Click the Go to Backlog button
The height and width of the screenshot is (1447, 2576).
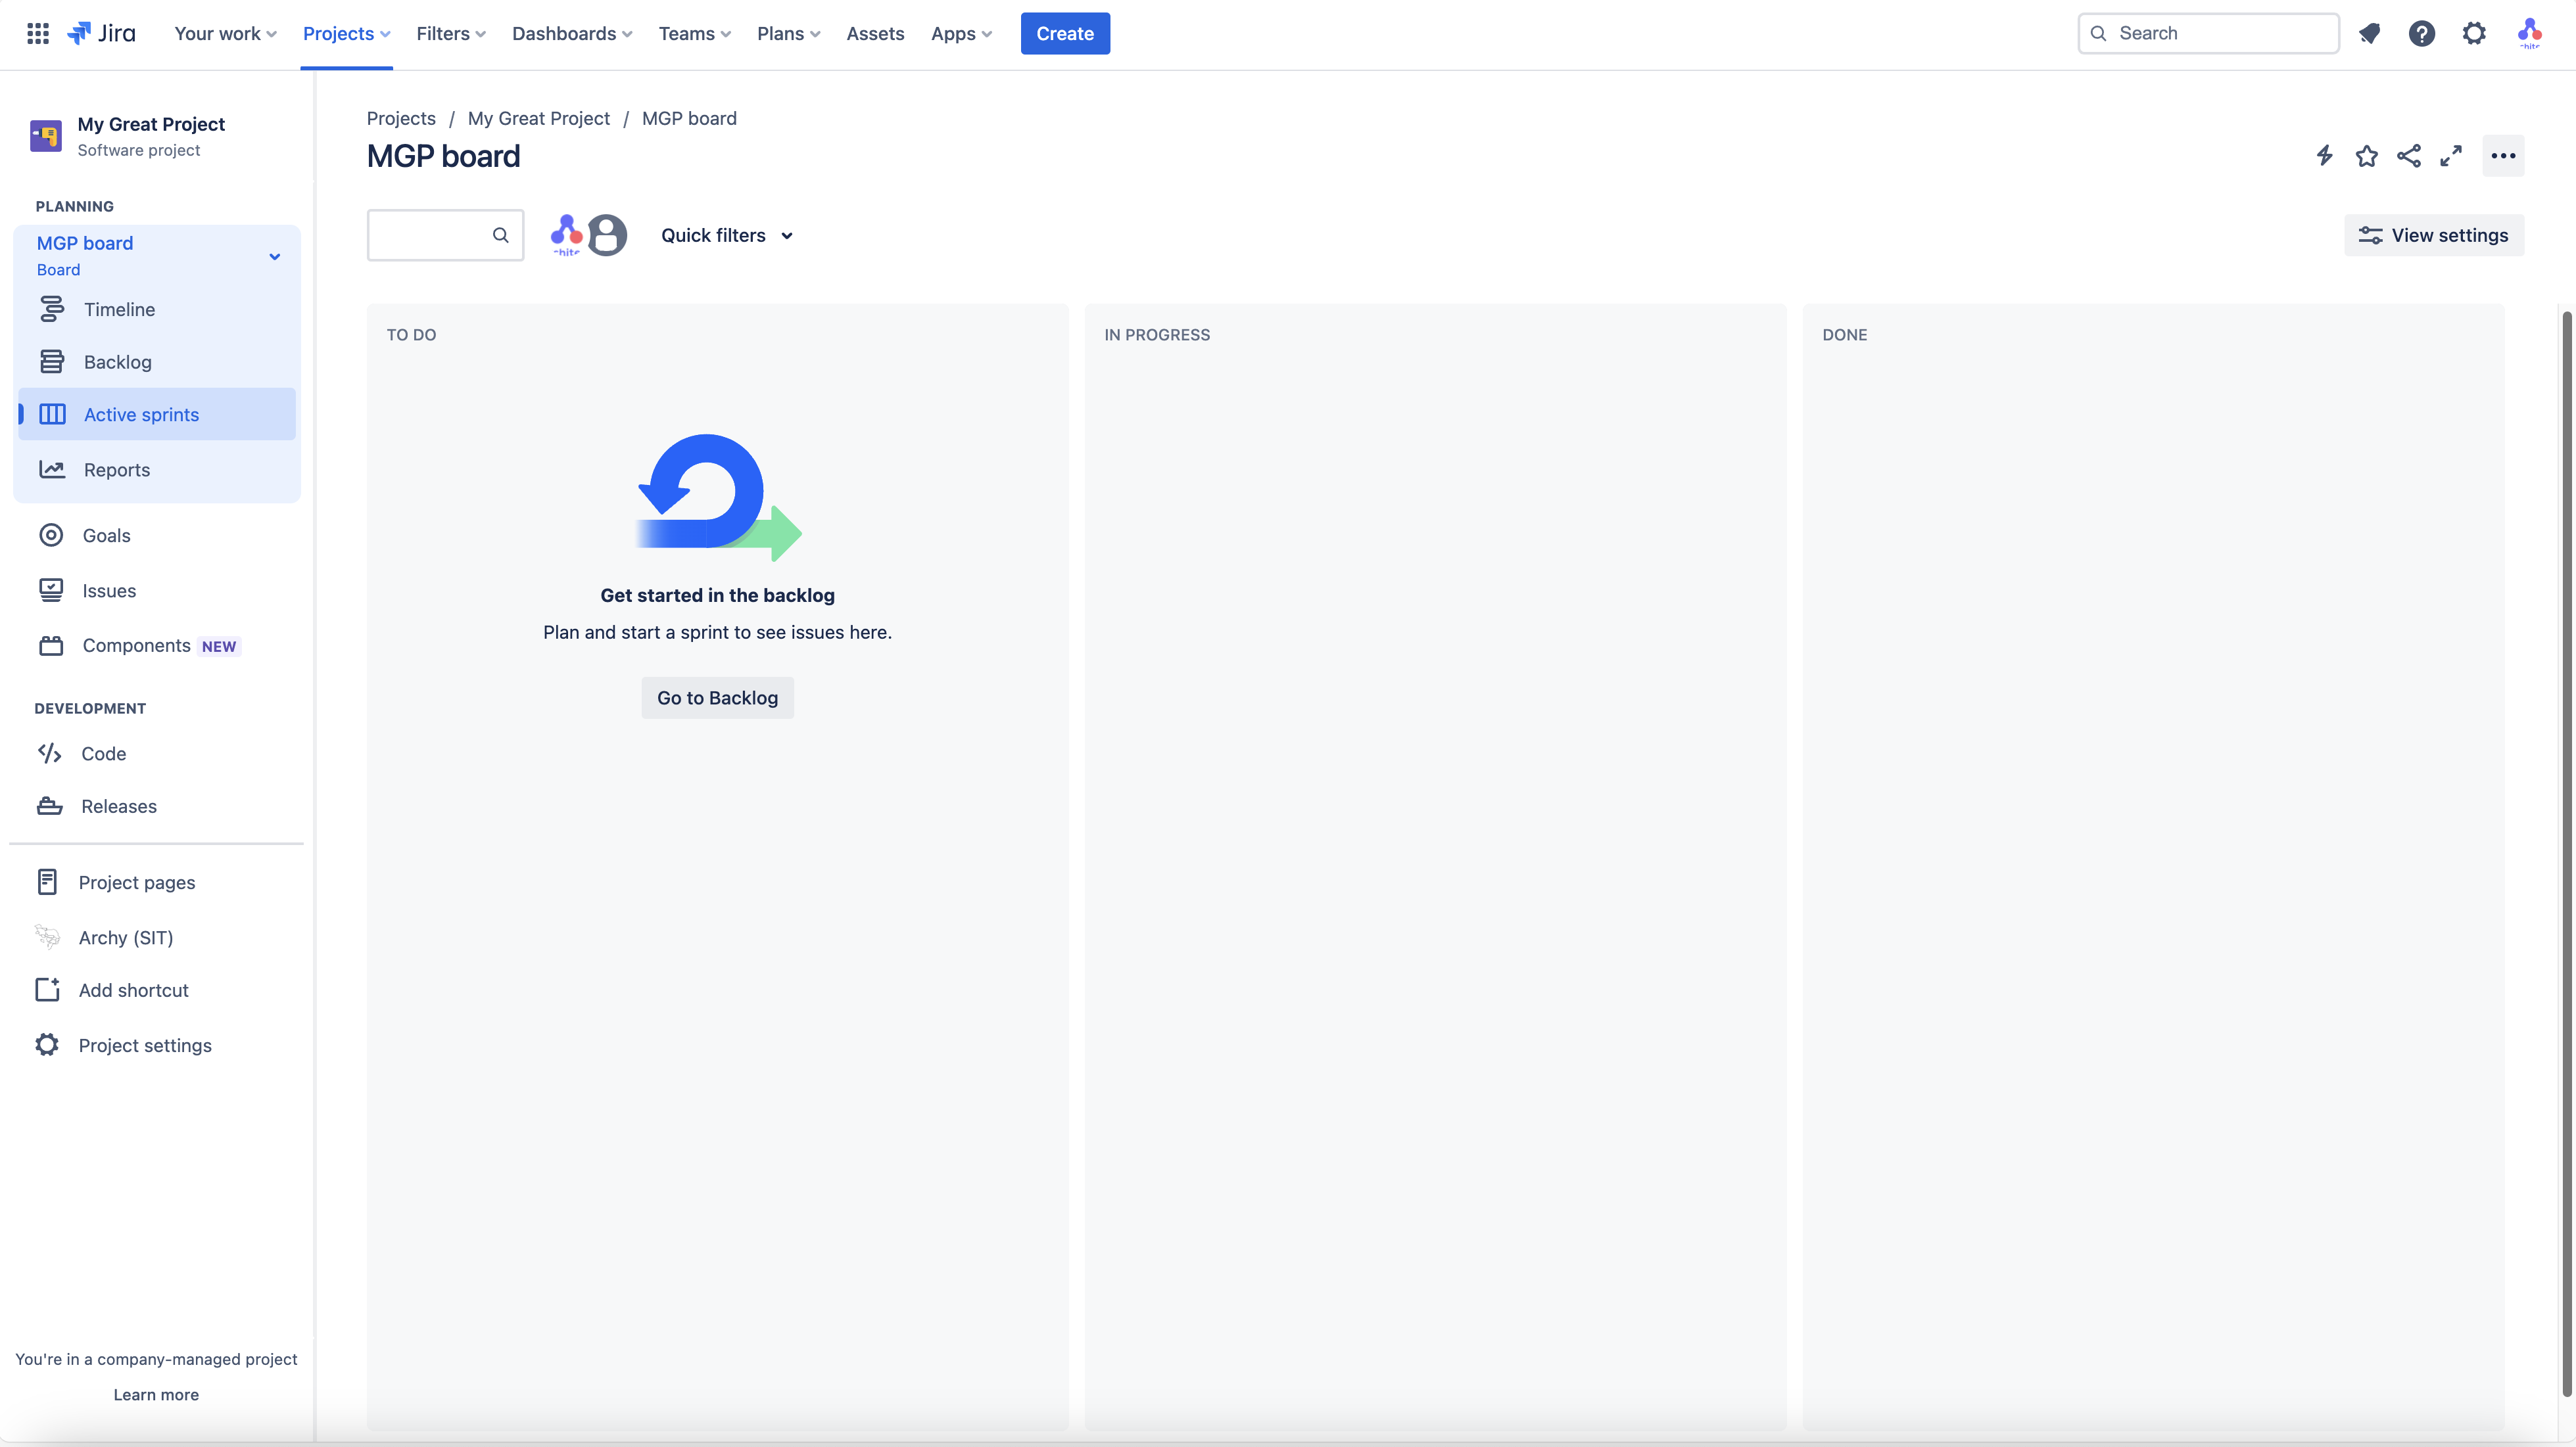tap(717, 697)
